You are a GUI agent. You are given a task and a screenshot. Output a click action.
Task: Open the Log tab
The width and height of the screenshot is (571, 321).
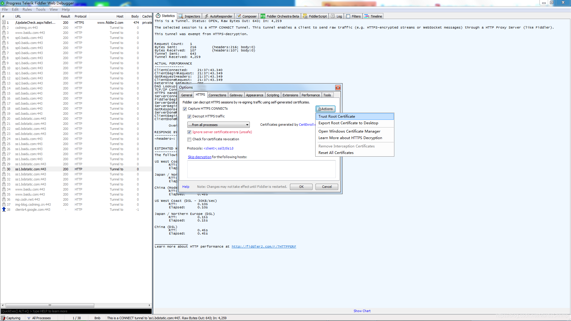point(336,16)
